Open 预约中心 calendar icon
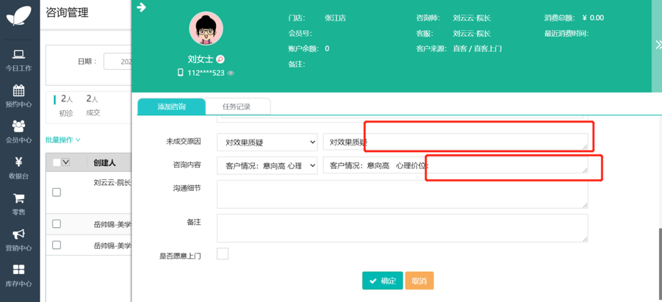The height and width of the screenshot is (302, 662). pos(18,96)
